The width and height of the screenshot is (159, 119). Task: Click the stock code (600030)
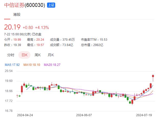35,5
